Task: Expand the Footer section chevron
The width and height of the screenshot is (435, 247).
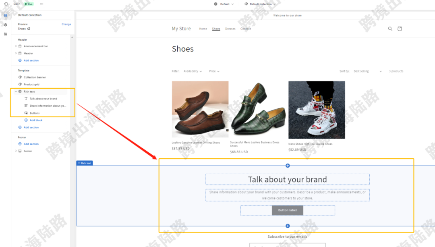Action: [16, 151]
